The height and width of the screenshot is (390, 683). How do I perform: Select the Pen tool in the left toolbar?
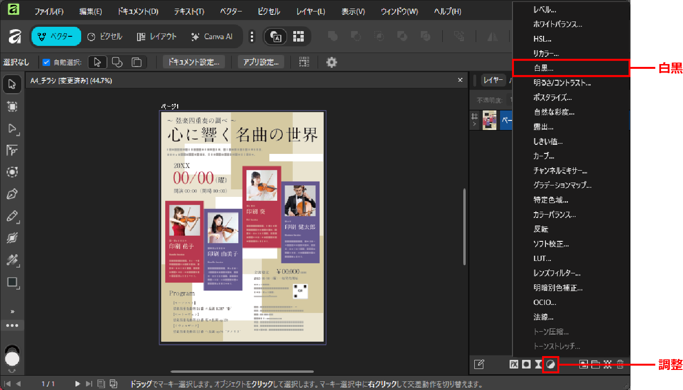click(12, 194)
